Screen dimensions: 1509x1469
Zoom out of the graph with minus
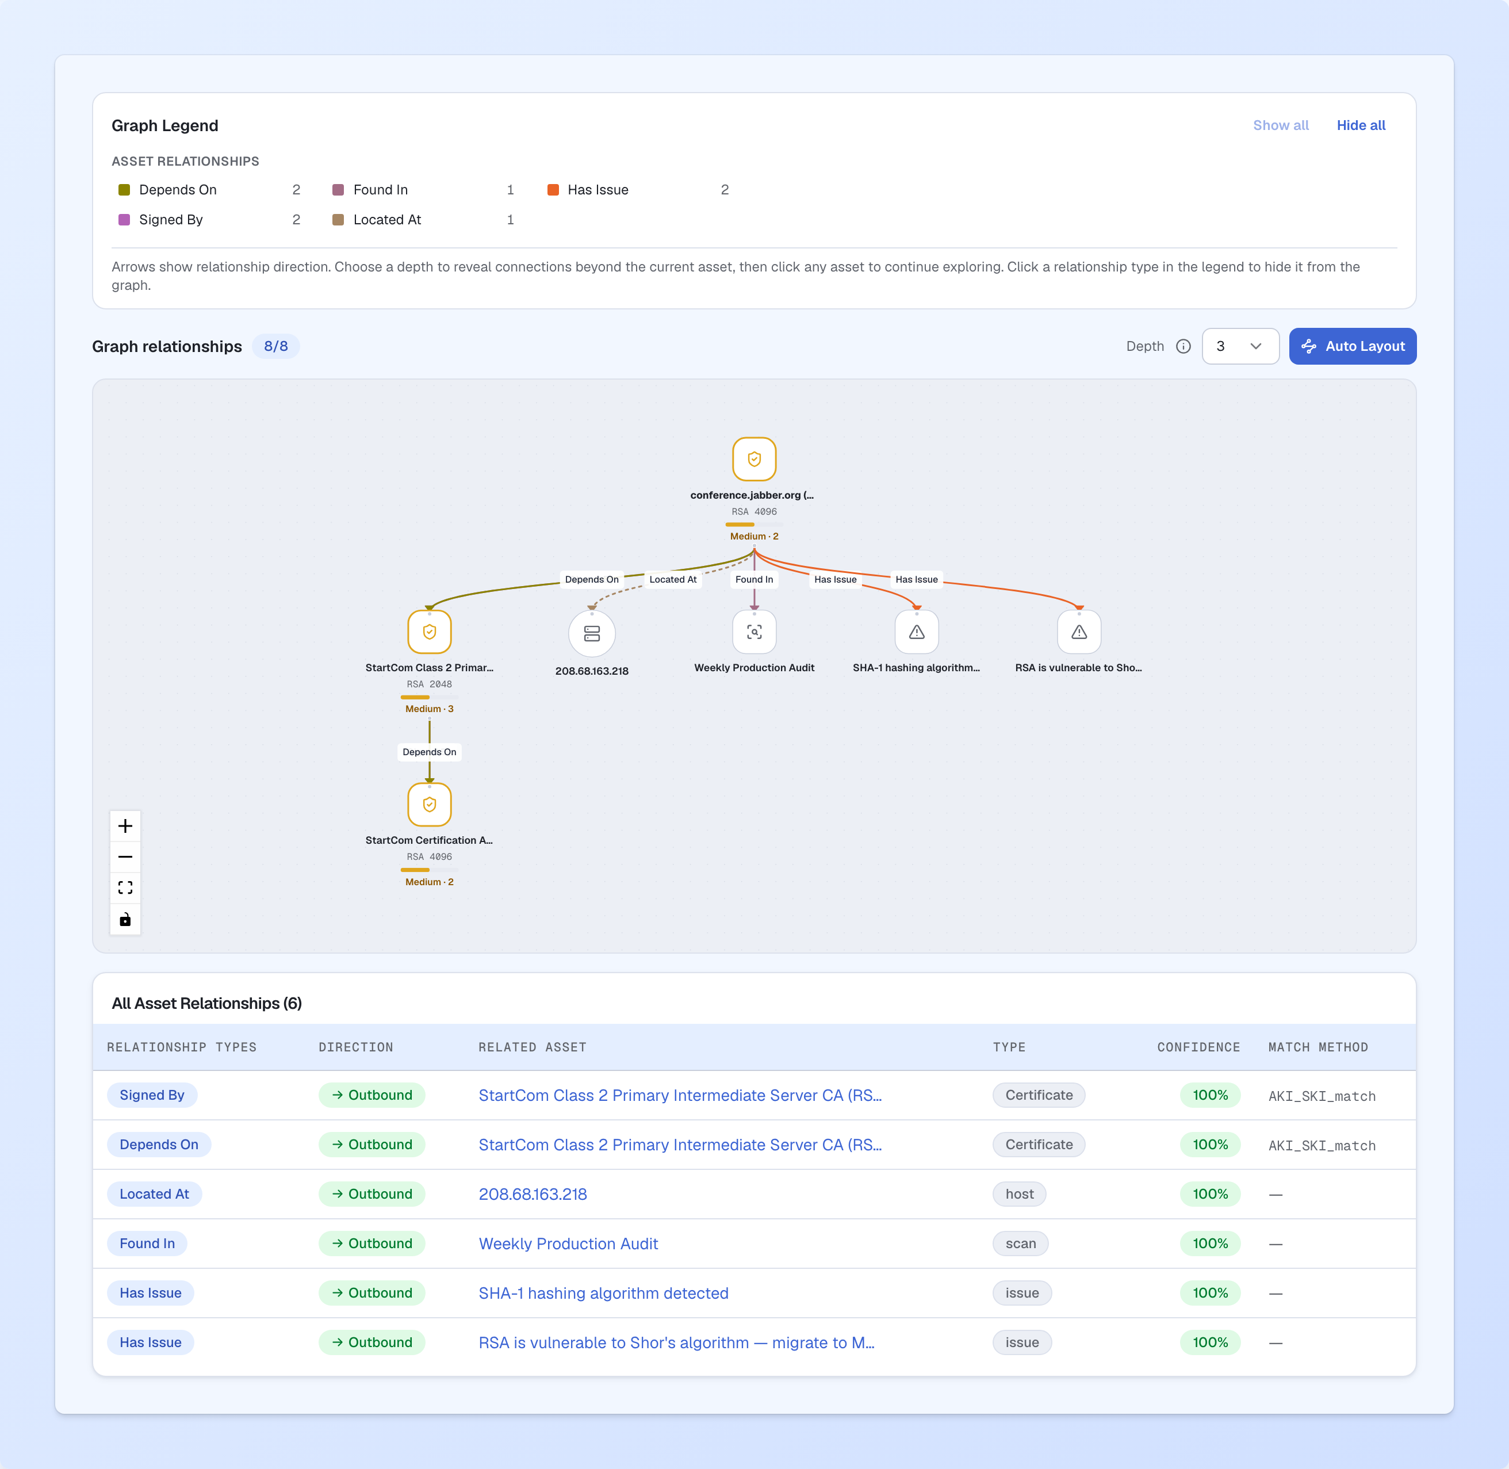[x=125, y=857]
